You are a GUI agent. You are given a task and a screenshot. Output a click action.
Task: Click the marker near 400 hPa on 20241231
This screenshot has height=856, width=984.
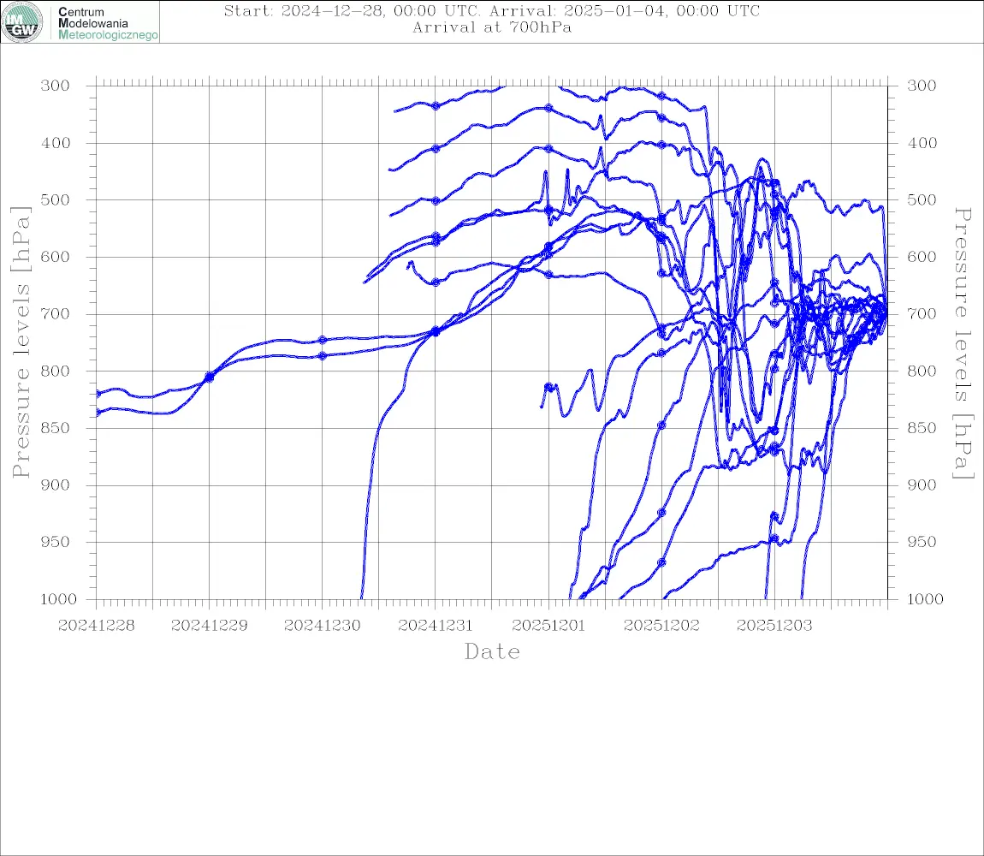click(436, 149)
